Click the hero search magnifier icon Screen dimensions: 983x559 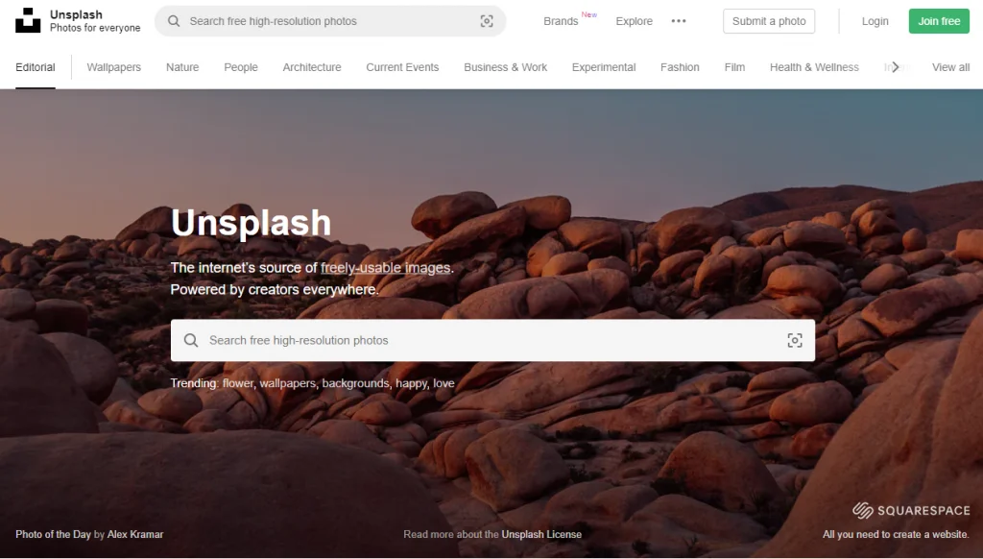point(191,340)
